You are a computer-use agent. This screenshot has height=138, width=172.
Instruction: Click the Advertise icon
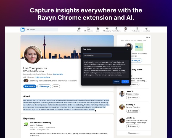click(147, 30)
